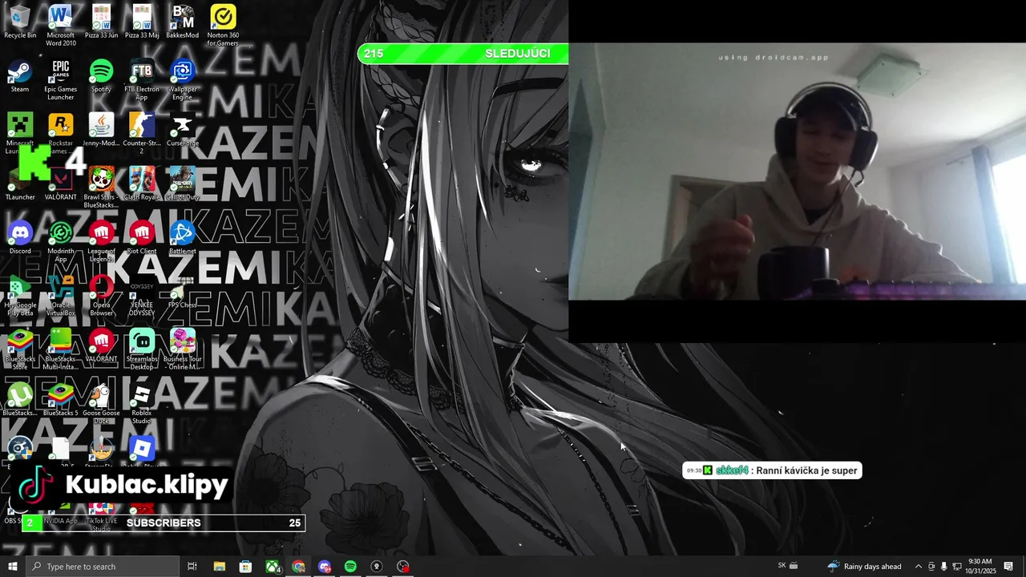This screenshot has height=577, width=1026.
Task: Open the Pizza 33 Jún document
Action: click(x=101, y=22)
